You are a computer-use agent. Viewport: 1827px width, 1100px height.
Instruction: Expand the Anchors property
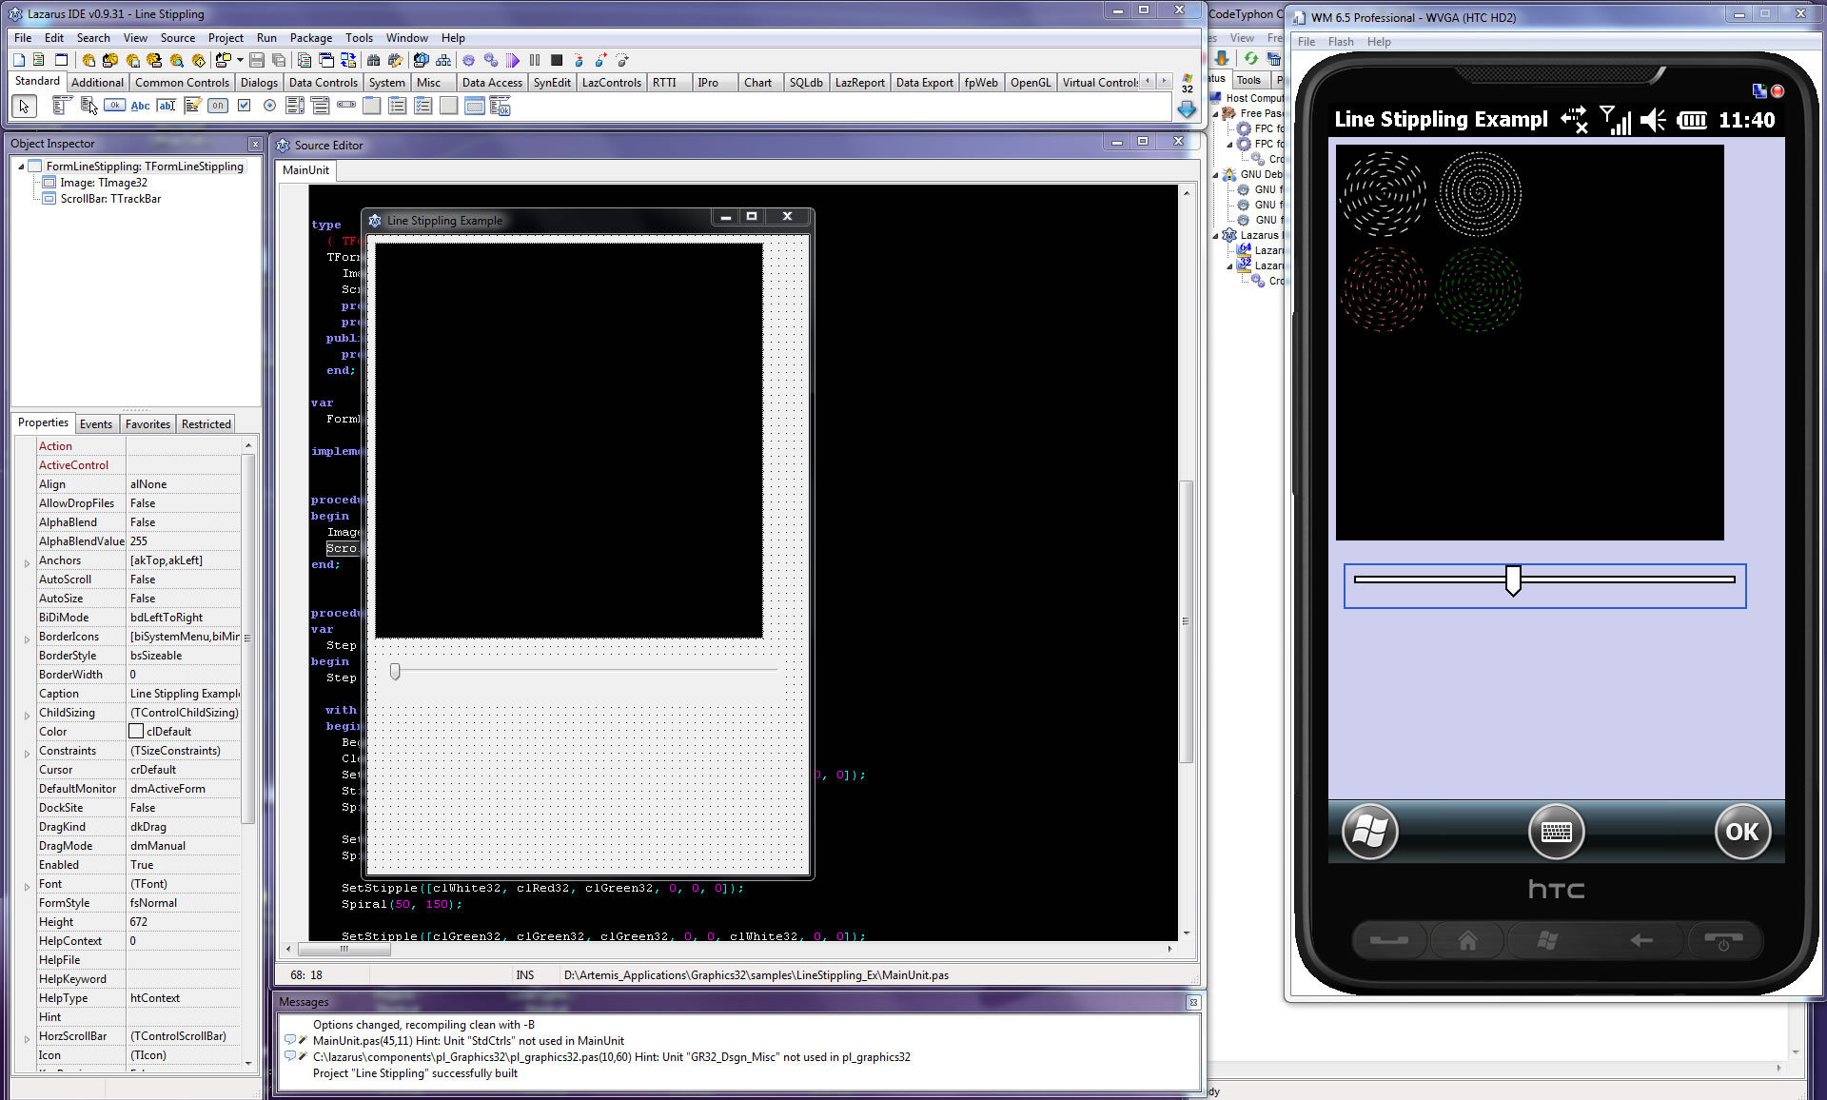pos(27,562)
